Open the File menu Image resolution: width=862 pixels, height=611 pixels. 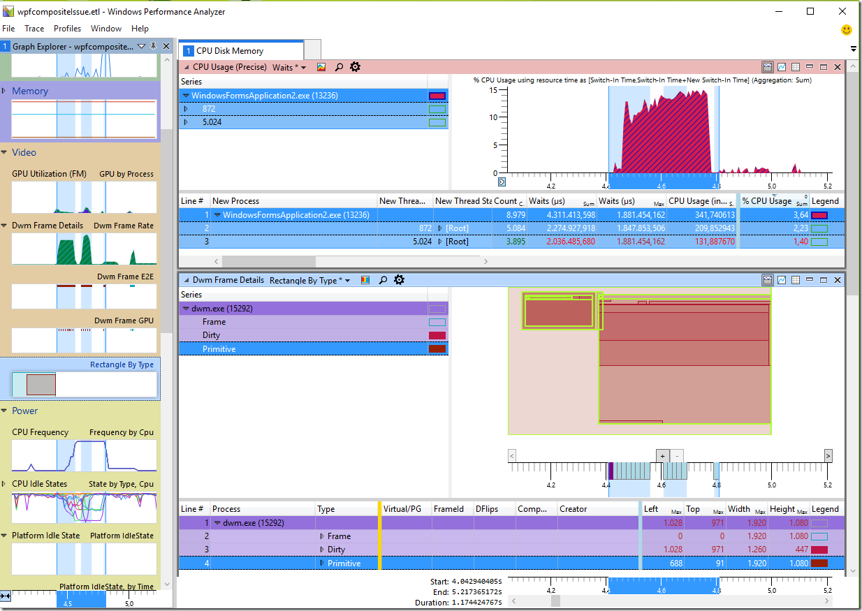pyautogui.click(x=8, y=29)
